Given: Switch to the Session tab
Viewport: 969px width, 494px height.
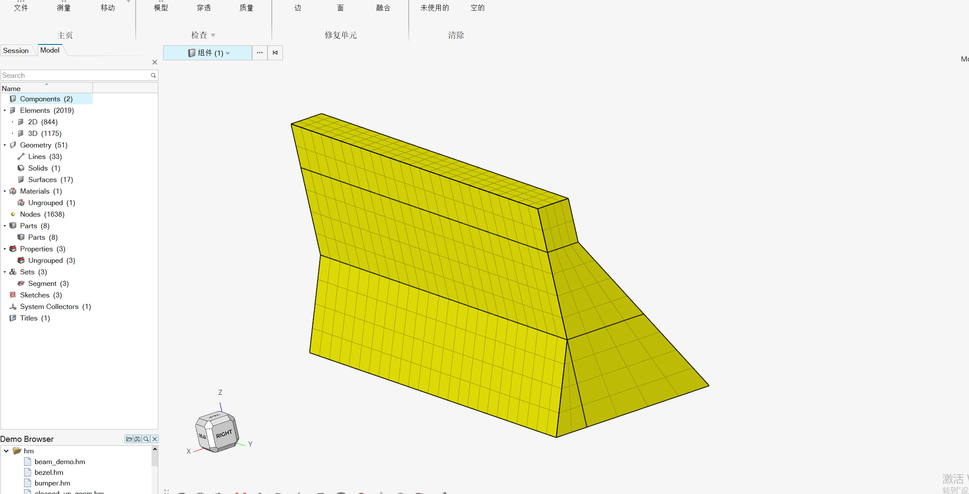Looking at the screenshot, I should [x=16, y=50].
